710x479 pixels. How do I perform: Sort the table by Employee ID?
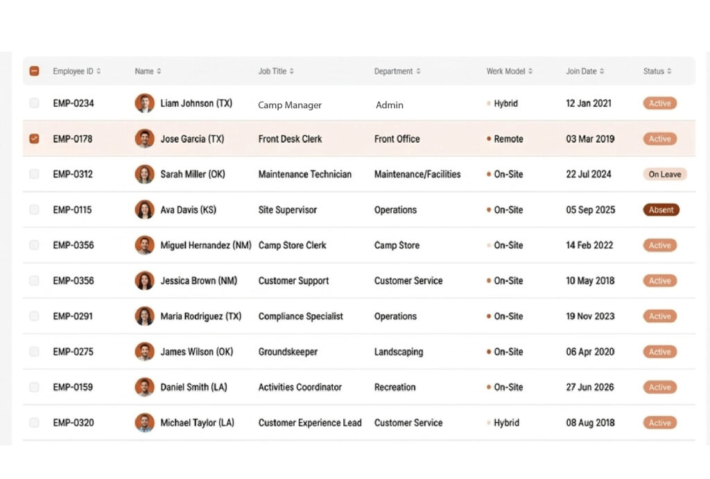point(98,71)
